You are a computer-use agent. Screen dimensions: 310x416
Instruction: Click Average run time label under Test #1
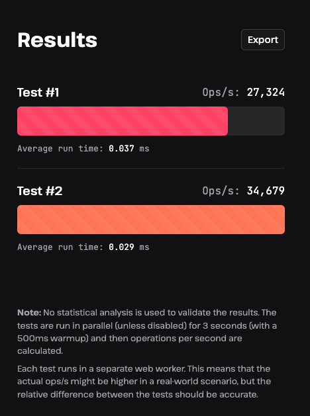pos(60,149)
